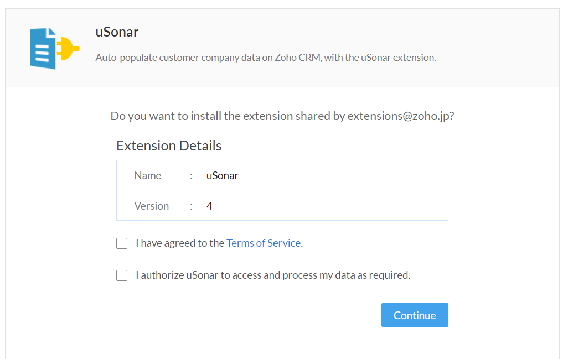Click the Extension Details heading

(x=169, y=145)
